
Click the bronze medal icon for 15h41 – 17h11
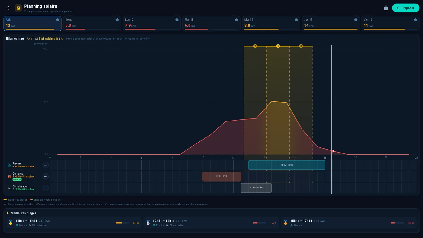(x=286, y=223)
